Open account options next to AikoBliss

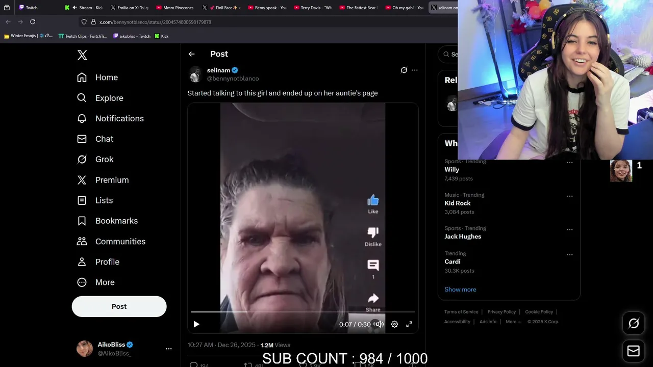(168, 349)
